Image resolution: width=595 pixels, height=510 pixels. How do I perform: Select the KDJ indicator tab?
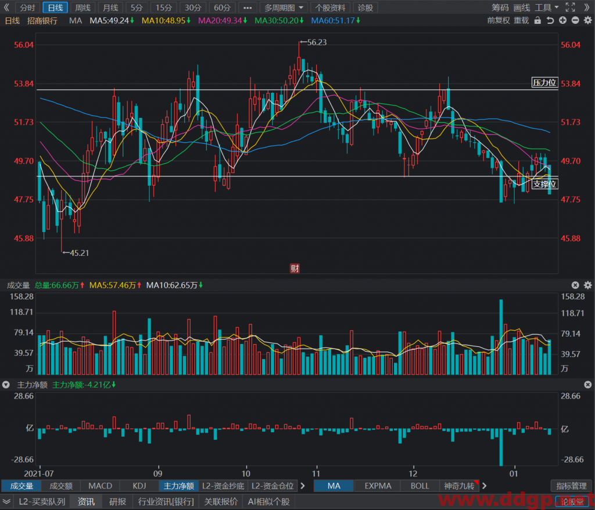[x=139, y=486]
